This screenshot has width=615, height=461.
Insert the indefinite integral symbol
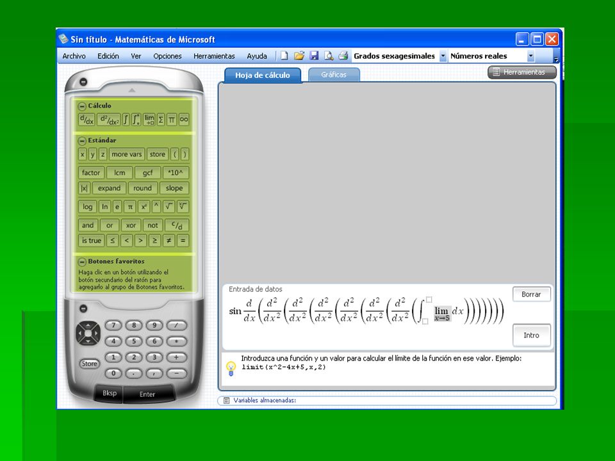[126, 120]
